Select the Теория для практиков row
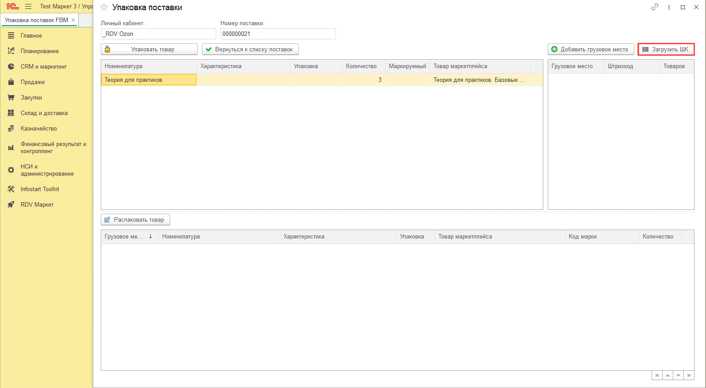Image resolution: width=706 pixels, height=388 pixels. [149, 80]
